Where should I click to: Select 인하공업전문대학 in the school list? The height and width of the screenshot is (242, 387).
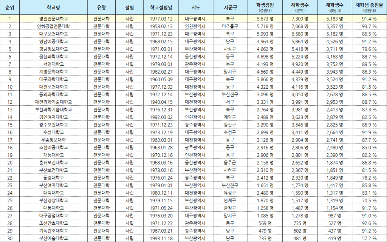coord(54,26)
